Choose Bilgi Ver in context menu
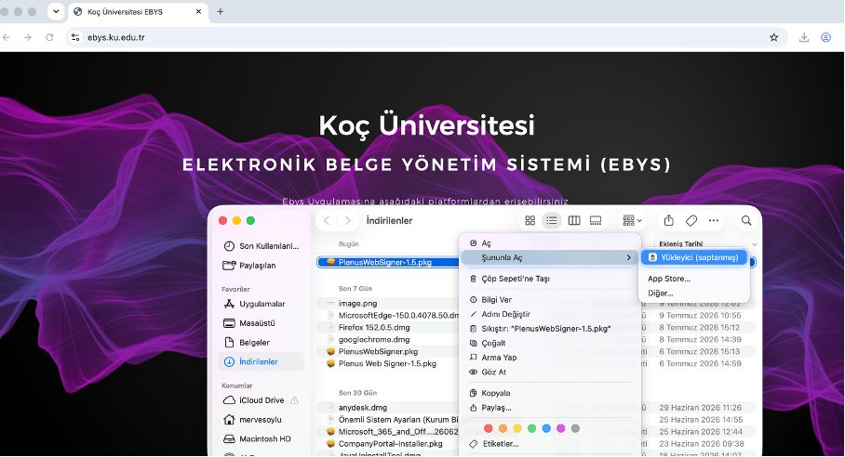 pyautogui.click(x=550, y=299)
